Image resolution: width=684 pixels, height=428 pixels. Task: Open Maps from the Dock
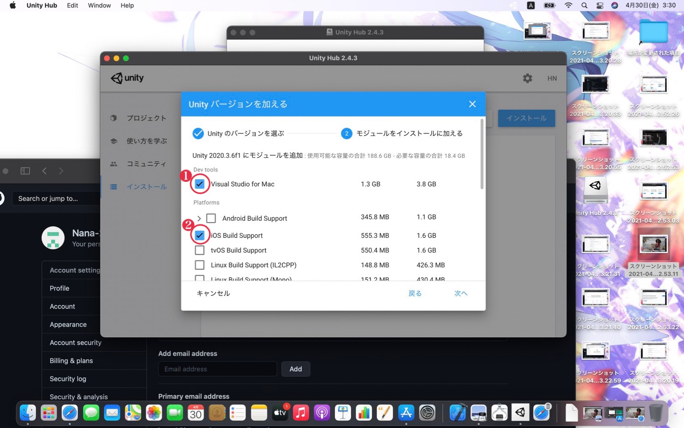point(133,412)
